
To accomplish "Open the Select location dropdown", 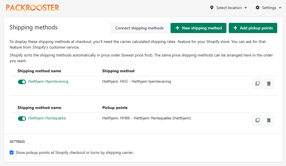I will (229, 8).
